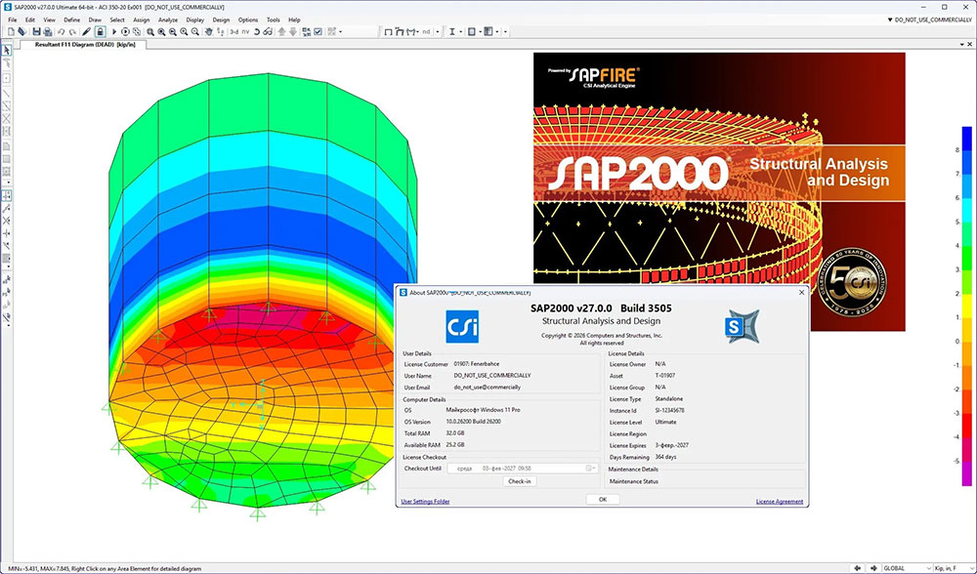Activate the Rubber Band Zoom tool
Screen dimensions: 977x574
pyautogui.click(x=150, y=31)
